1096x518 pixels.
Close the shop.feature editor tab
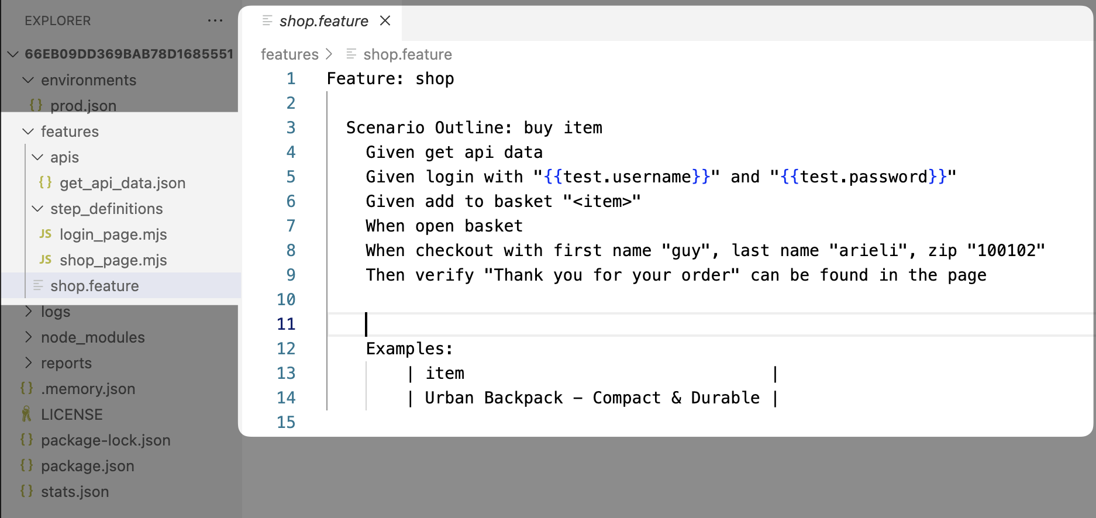point(385,20)
